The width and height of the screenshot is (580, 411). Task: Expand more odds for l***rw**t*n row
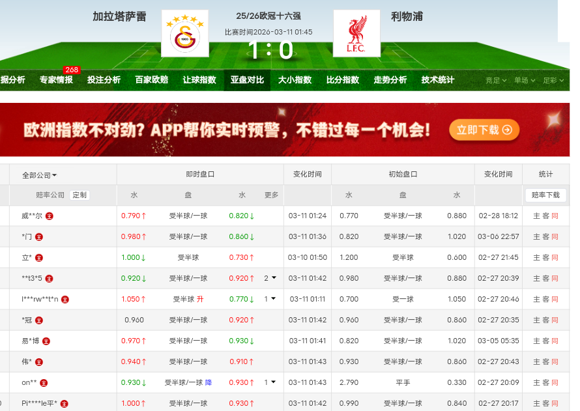270,299
